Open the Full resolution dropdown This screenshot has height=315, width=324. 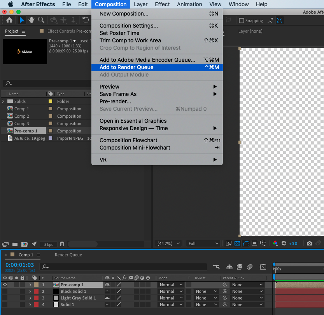click(203, 244)
